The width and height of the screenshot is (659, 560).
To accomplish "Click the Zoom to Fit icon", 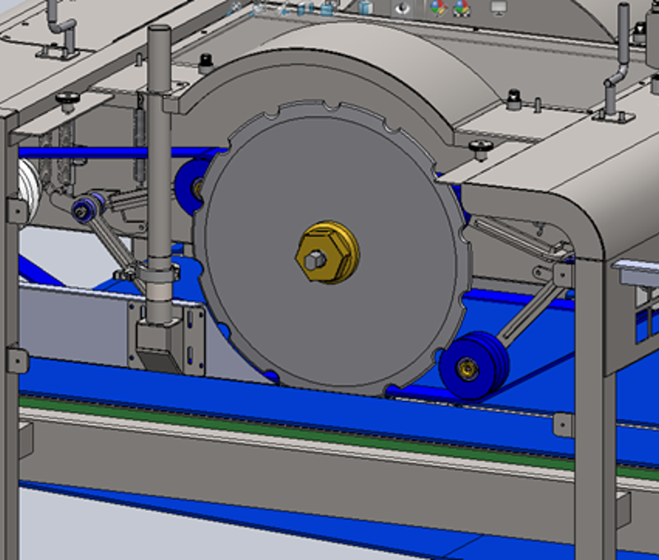I will pos(236,8).
